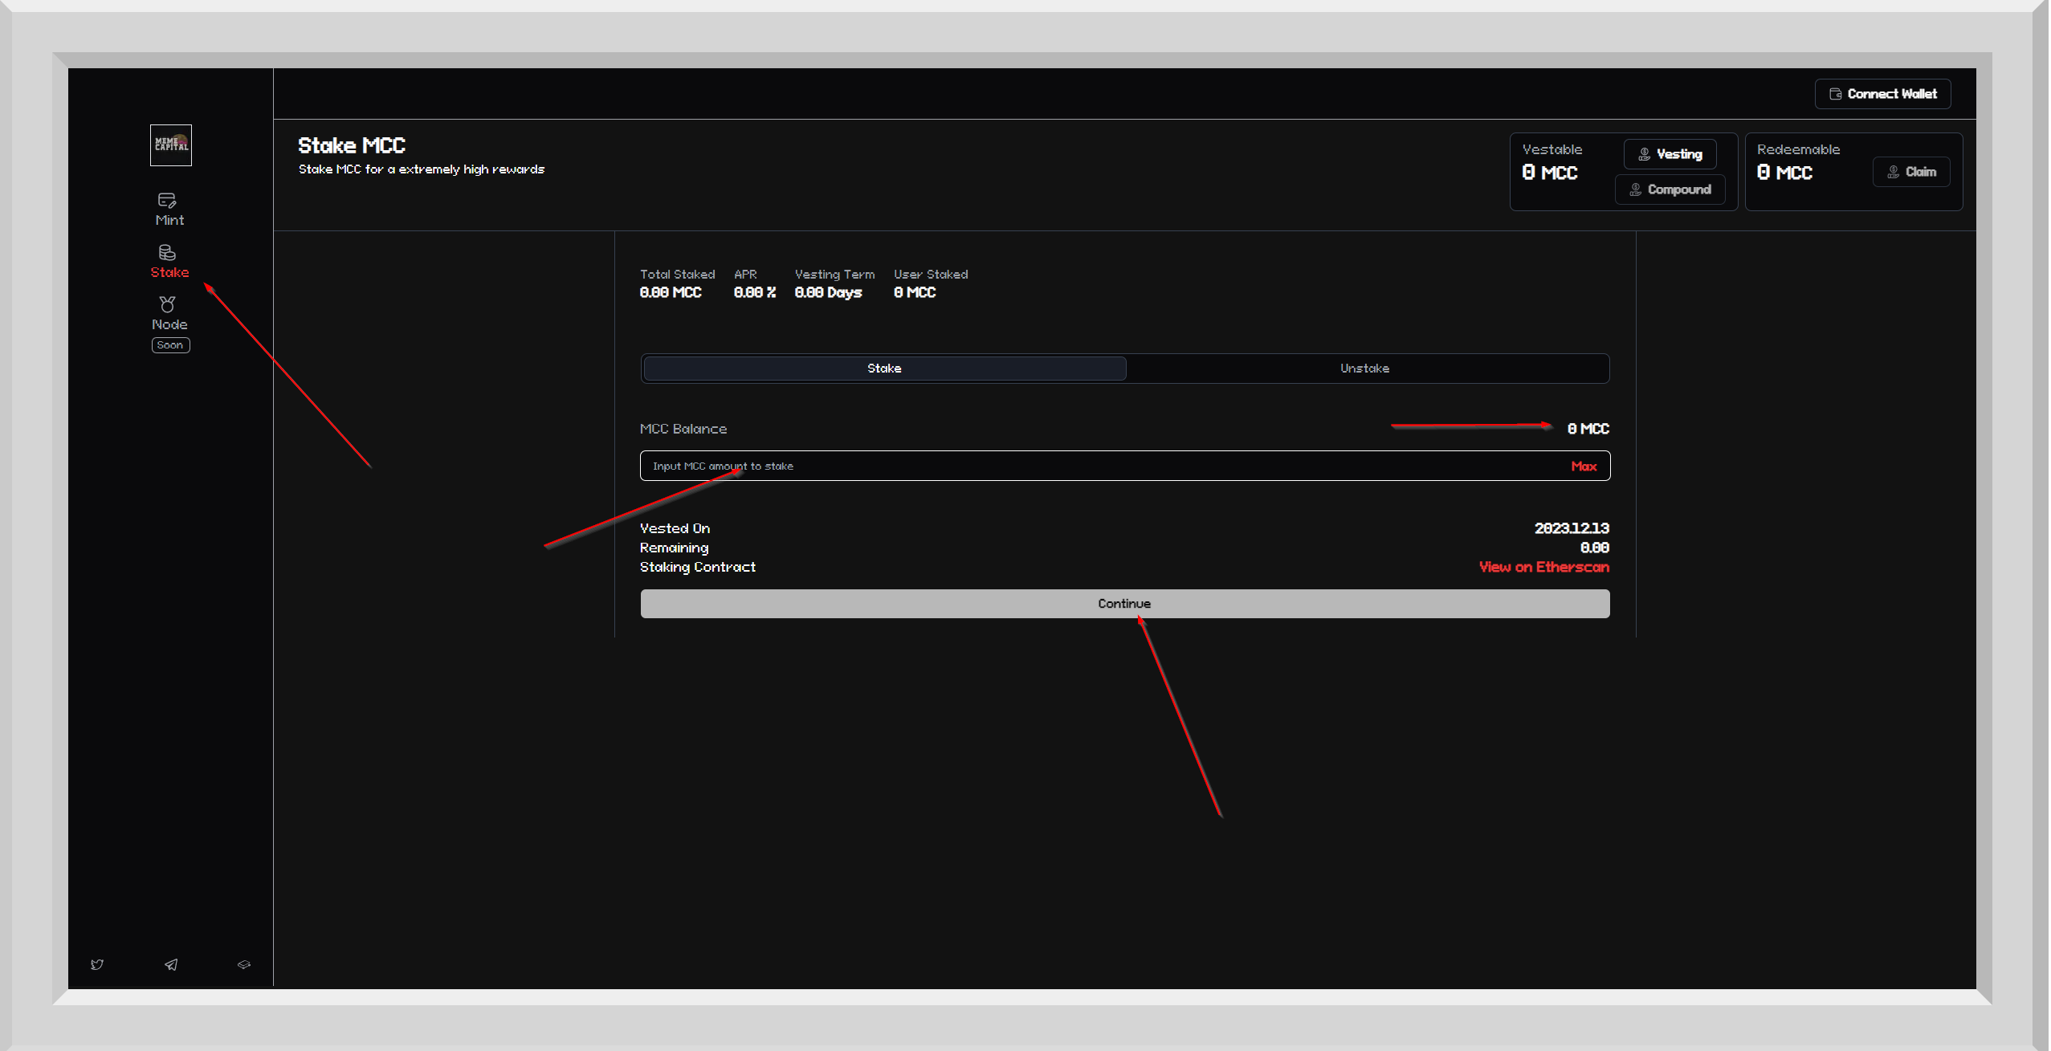The width and height of the screenshot is (2051, 1051).
Task: Click the Claim button
Action: [x=1911, y=172]
